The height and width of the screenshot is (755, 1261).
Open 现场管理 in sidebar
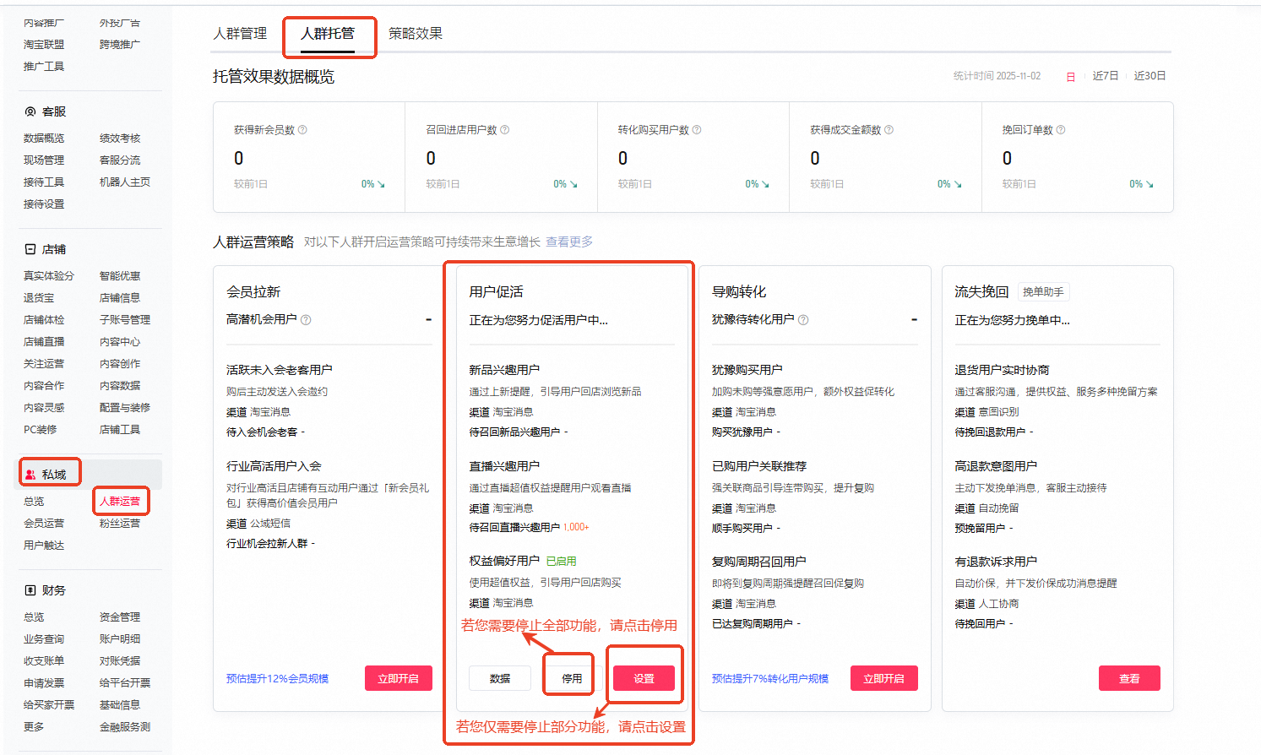[x=44, y=160]
